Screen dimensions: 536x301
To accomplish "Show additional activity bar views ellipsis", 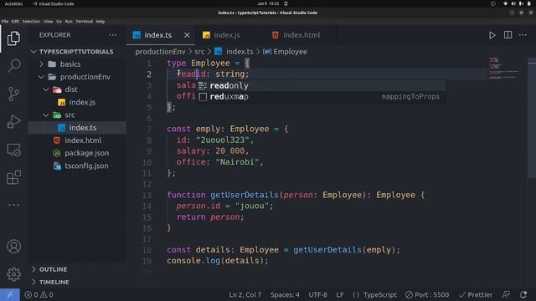I will coord(13,205).
